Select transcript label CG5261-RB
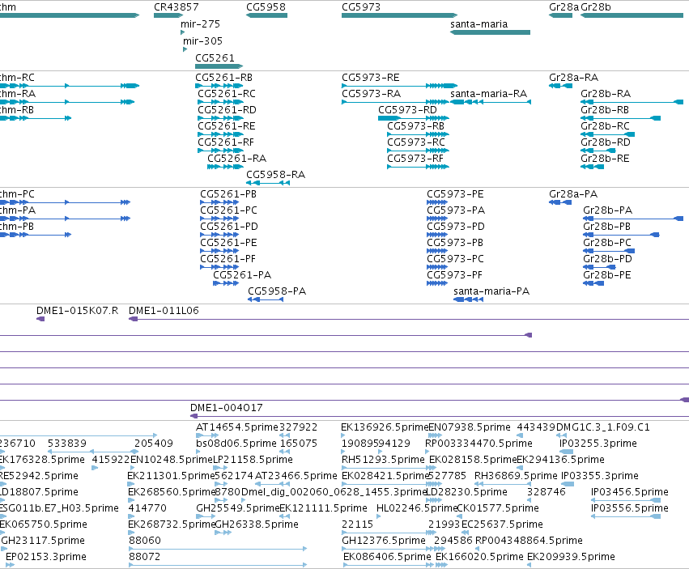Image resolution: width=689 pixels, height=569 pixels. coord(224,78)
